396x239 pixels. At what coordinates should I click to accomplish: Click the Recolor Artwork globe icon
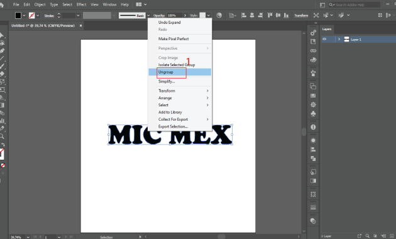(219, 16)
